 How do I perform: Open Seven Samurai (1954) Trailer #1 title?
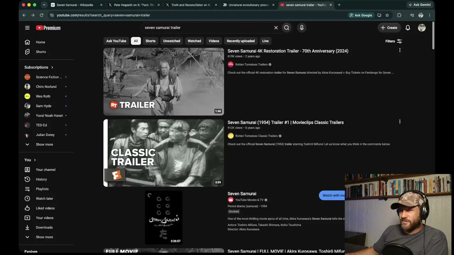pos(286,123)
